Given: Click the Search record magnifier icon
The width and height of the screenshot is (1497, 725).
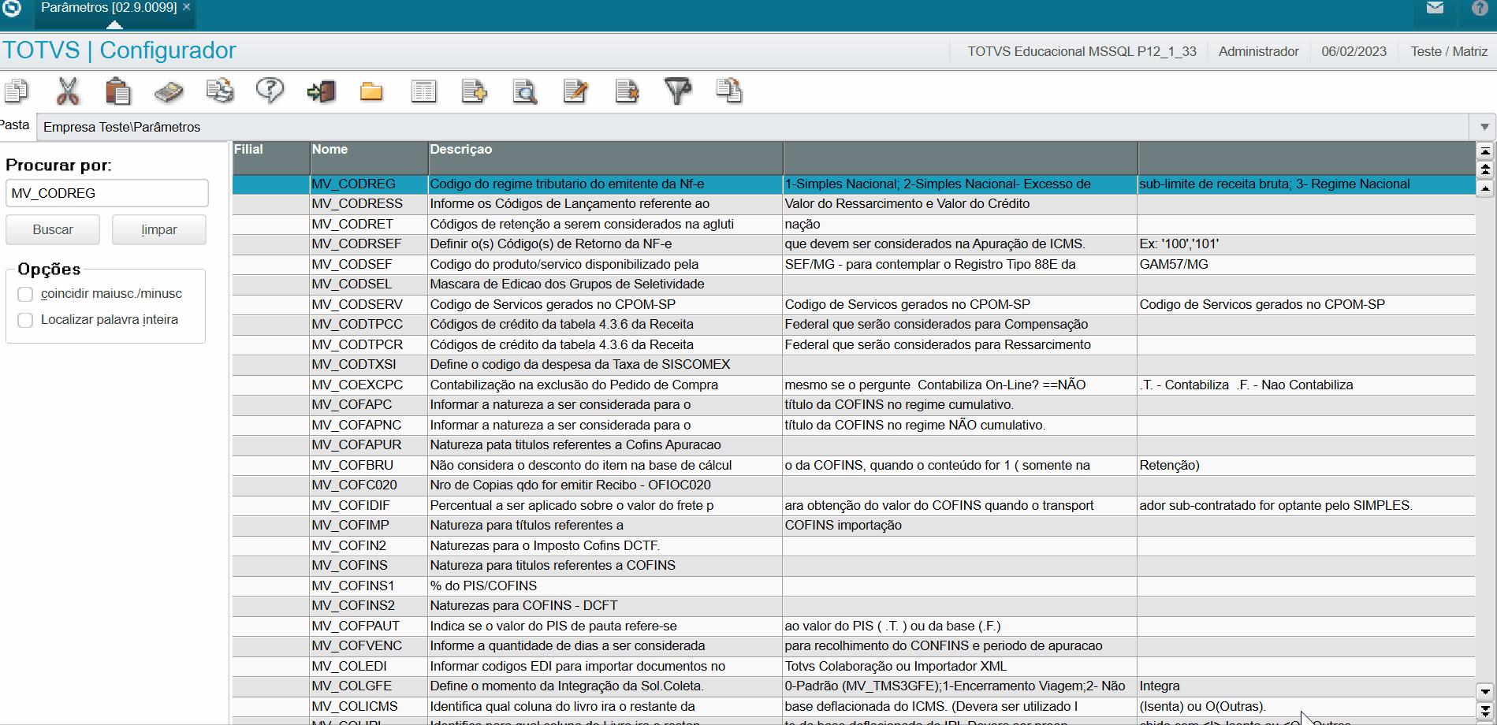Looking at the screenshot, I should 525,91.
